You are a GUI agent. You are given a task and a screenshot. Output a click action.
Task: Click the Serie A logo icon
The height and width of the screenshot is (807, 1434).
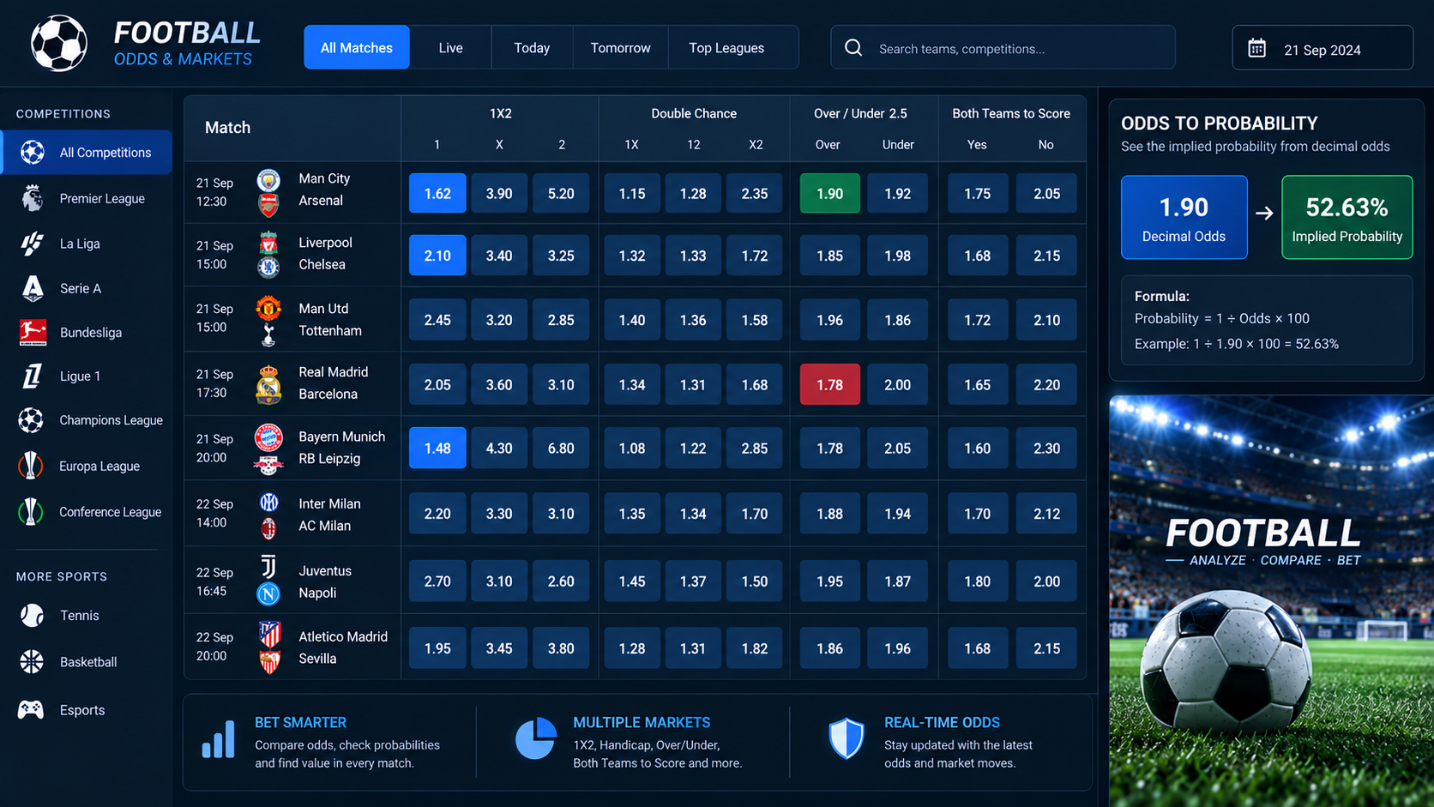tap(33, 288)
